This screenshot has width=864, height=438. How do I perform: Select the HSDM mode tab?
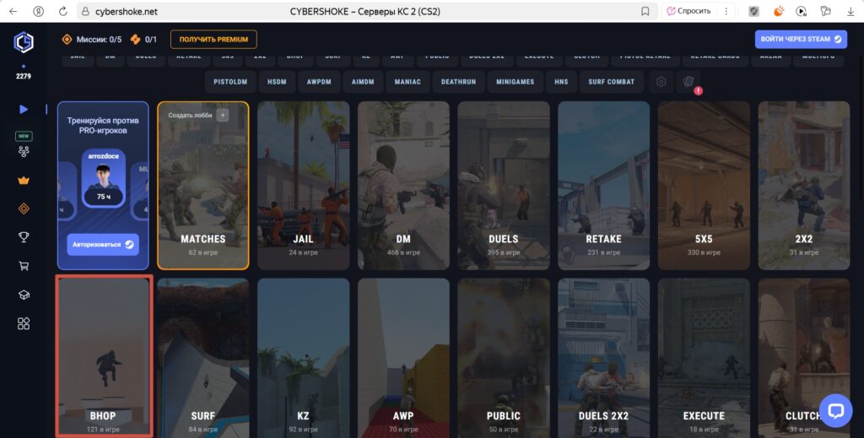tap(277, 82)
